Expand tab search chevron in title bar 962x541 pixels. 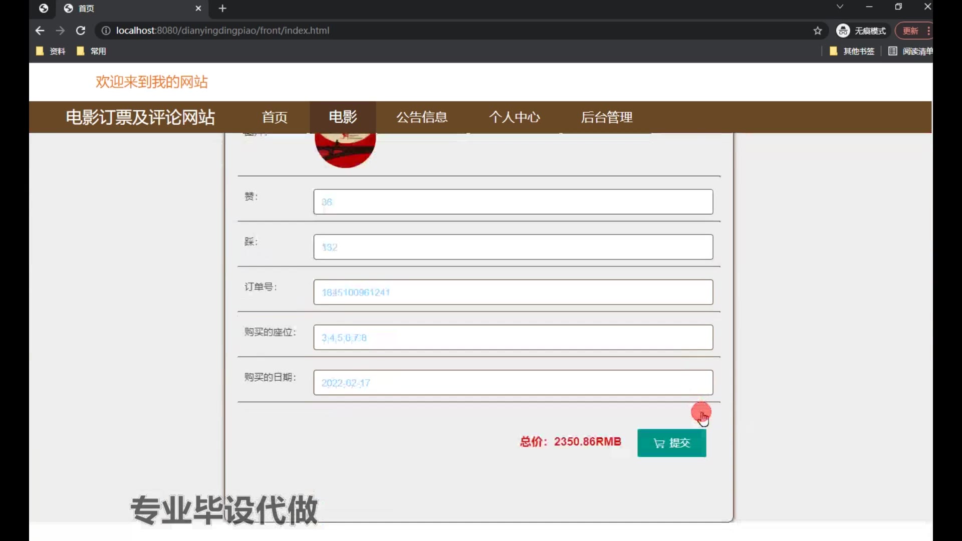click(840, 7)
